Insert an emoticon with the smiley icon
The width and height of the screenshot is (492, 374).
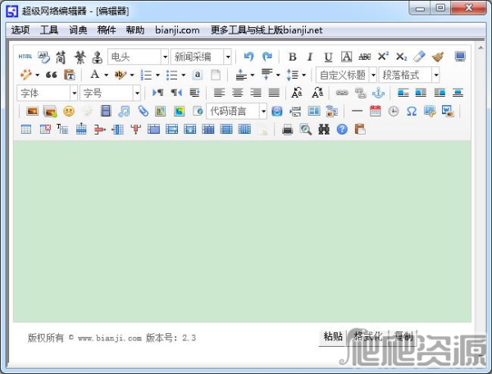pyautogui.click(x=69, y=111)
